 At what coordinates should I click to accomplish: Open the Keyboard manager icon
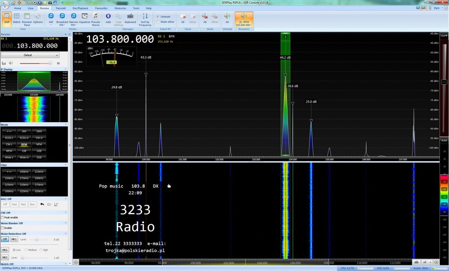[x=130, y=18]
